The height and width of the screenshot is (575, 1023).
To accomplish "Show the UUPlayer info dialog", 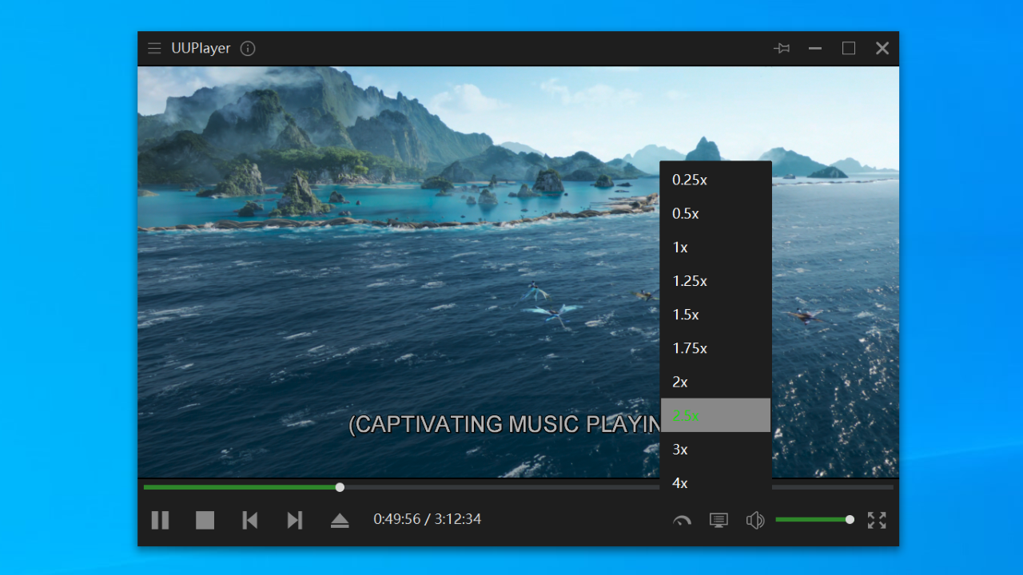I will click(248, 49).
